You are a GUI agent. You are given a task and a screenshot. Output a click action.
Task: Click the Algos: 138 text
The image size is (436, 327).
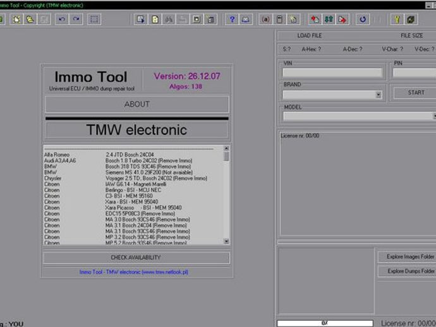(x=186, y=86)
